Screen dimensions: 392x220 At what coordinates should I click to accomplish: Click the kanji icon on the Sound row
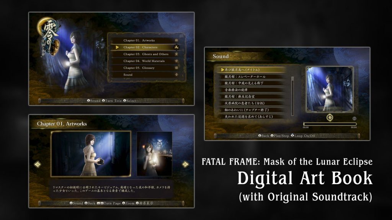tap(176, 75)
